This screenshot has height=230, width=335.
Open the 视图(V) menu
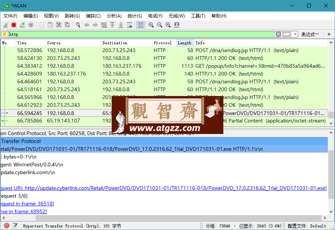click(51, 16)
